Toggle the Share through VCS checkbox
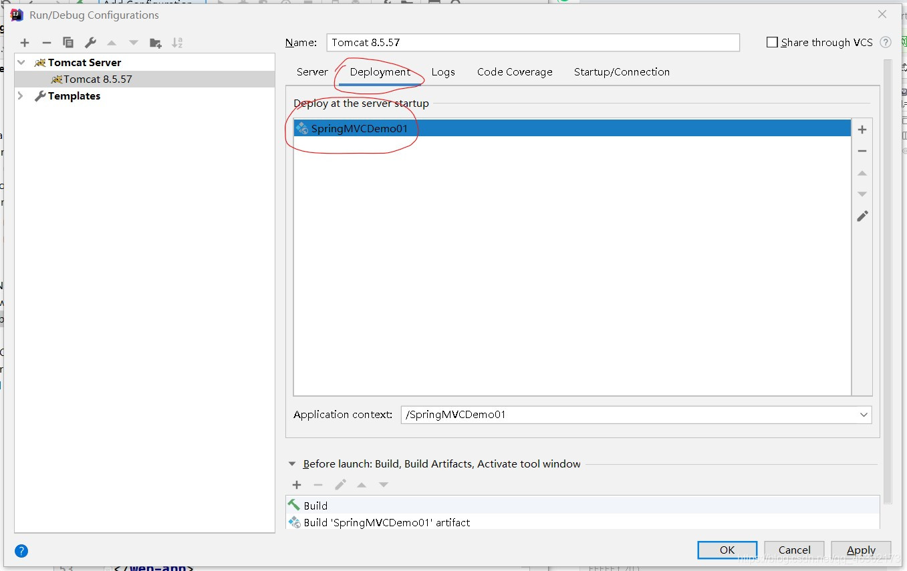 coord(772,42)
